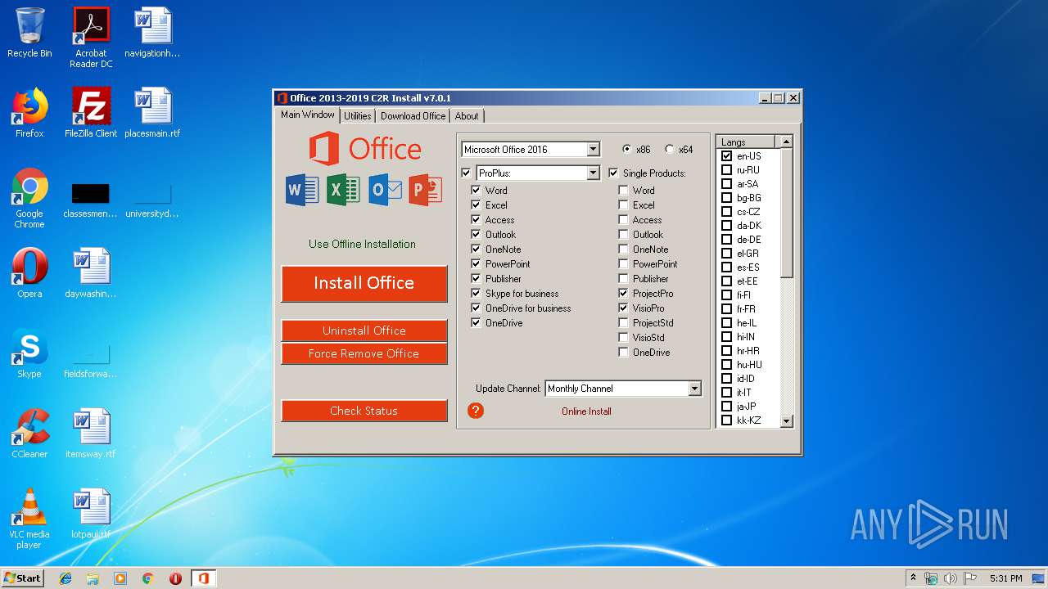Screen dimensions: 1048x589
Task: Uncheck OneDrive in the ProPlus list
Action: point(476,322)
